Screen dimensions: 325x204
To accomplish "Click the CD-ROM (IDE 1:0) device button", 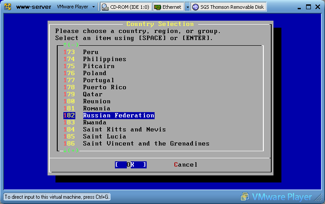I will tap(126, 7).
